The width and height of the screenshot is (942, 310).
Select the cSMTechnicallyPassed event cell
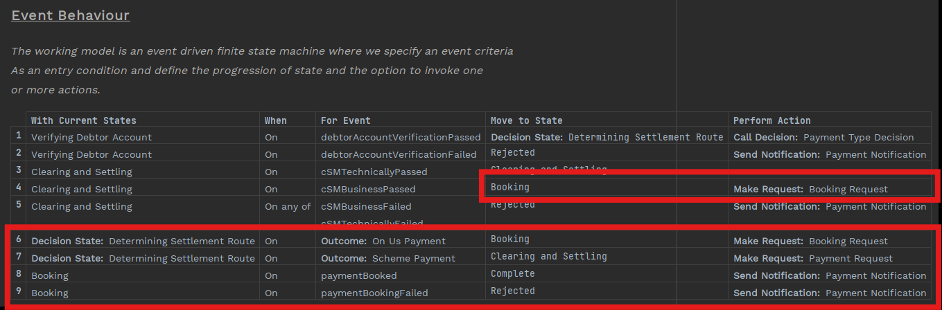(374, 172)
